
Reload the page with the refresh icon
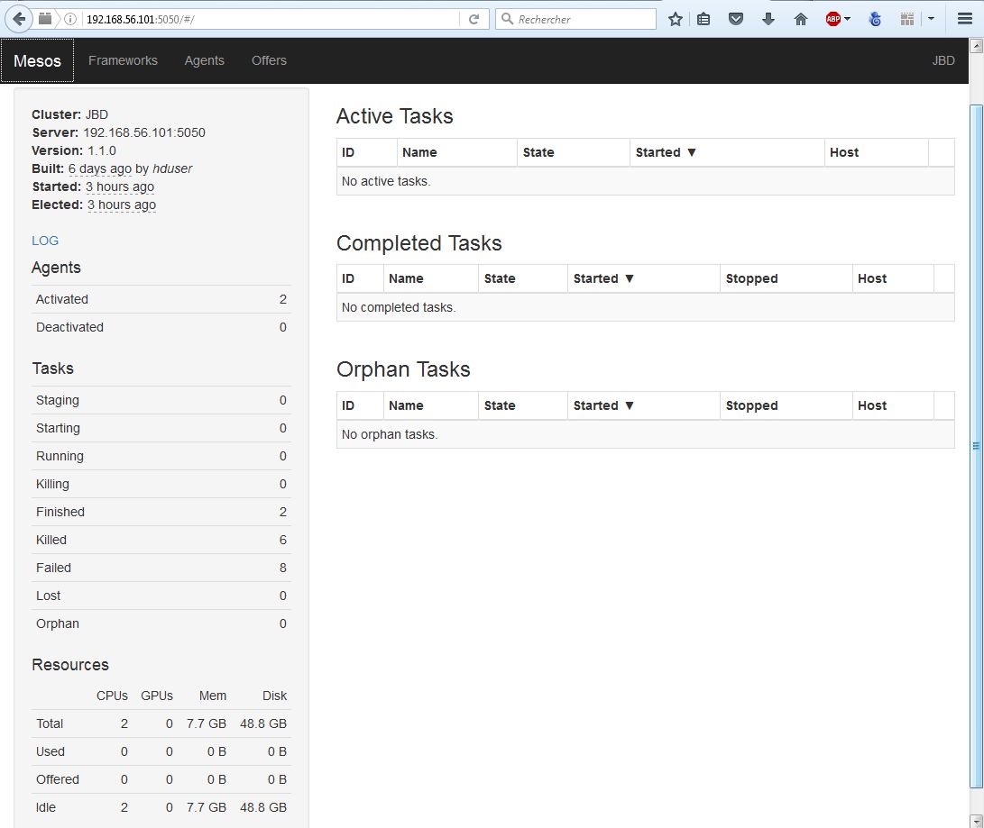pyautogui.click(x=474, y=19)
